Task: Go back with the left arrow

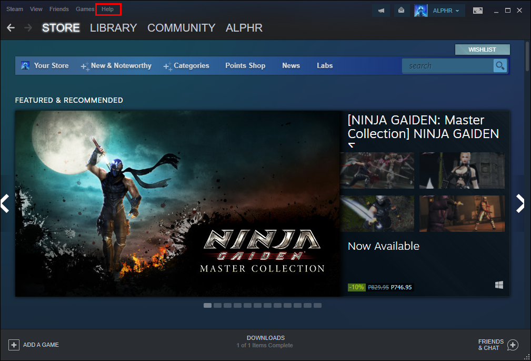Action: point(11,28)
